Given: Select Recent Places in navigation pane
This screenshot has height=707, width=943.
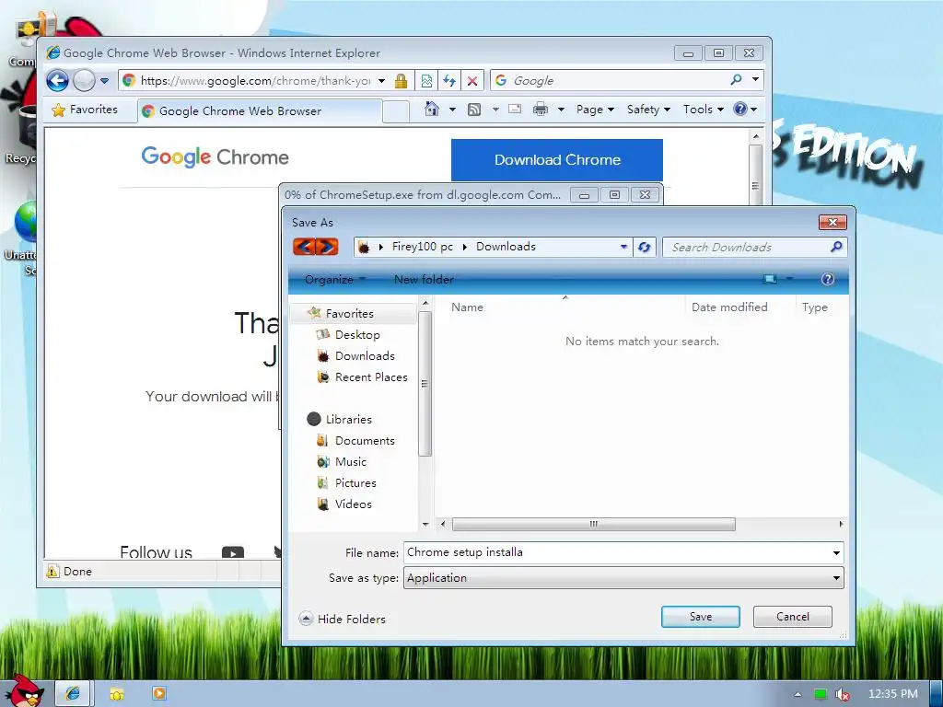Looking at the screenshot, I should 371,377.
